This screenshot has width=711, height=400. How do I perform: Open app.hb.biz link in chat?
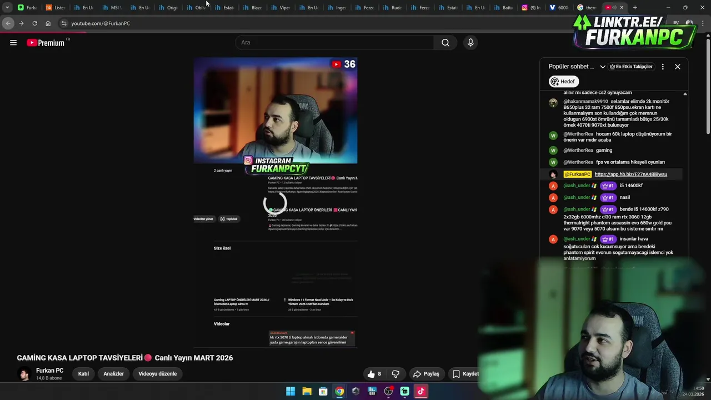(630, 174)
